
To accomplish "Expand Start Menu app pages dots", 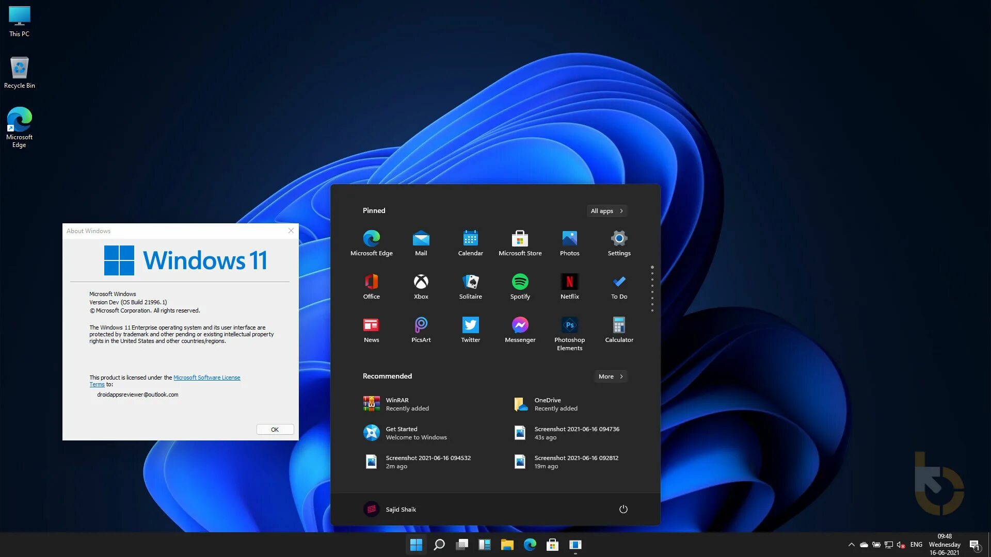I will pyautogui.click(x=652, y=288).
